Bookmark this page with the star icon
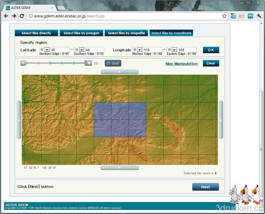Image resolution: width=265 pixels, height=214 pixels. [224, 16]
